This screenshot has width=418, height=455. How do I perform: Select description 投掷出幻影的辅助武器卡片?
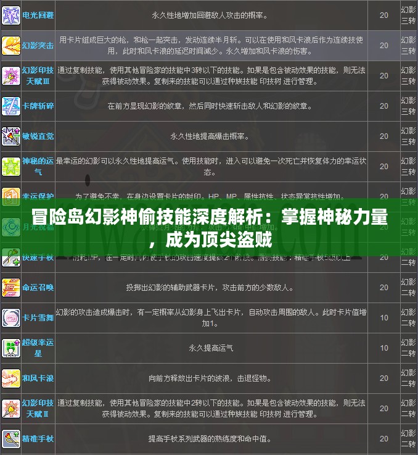click(210, 288)
